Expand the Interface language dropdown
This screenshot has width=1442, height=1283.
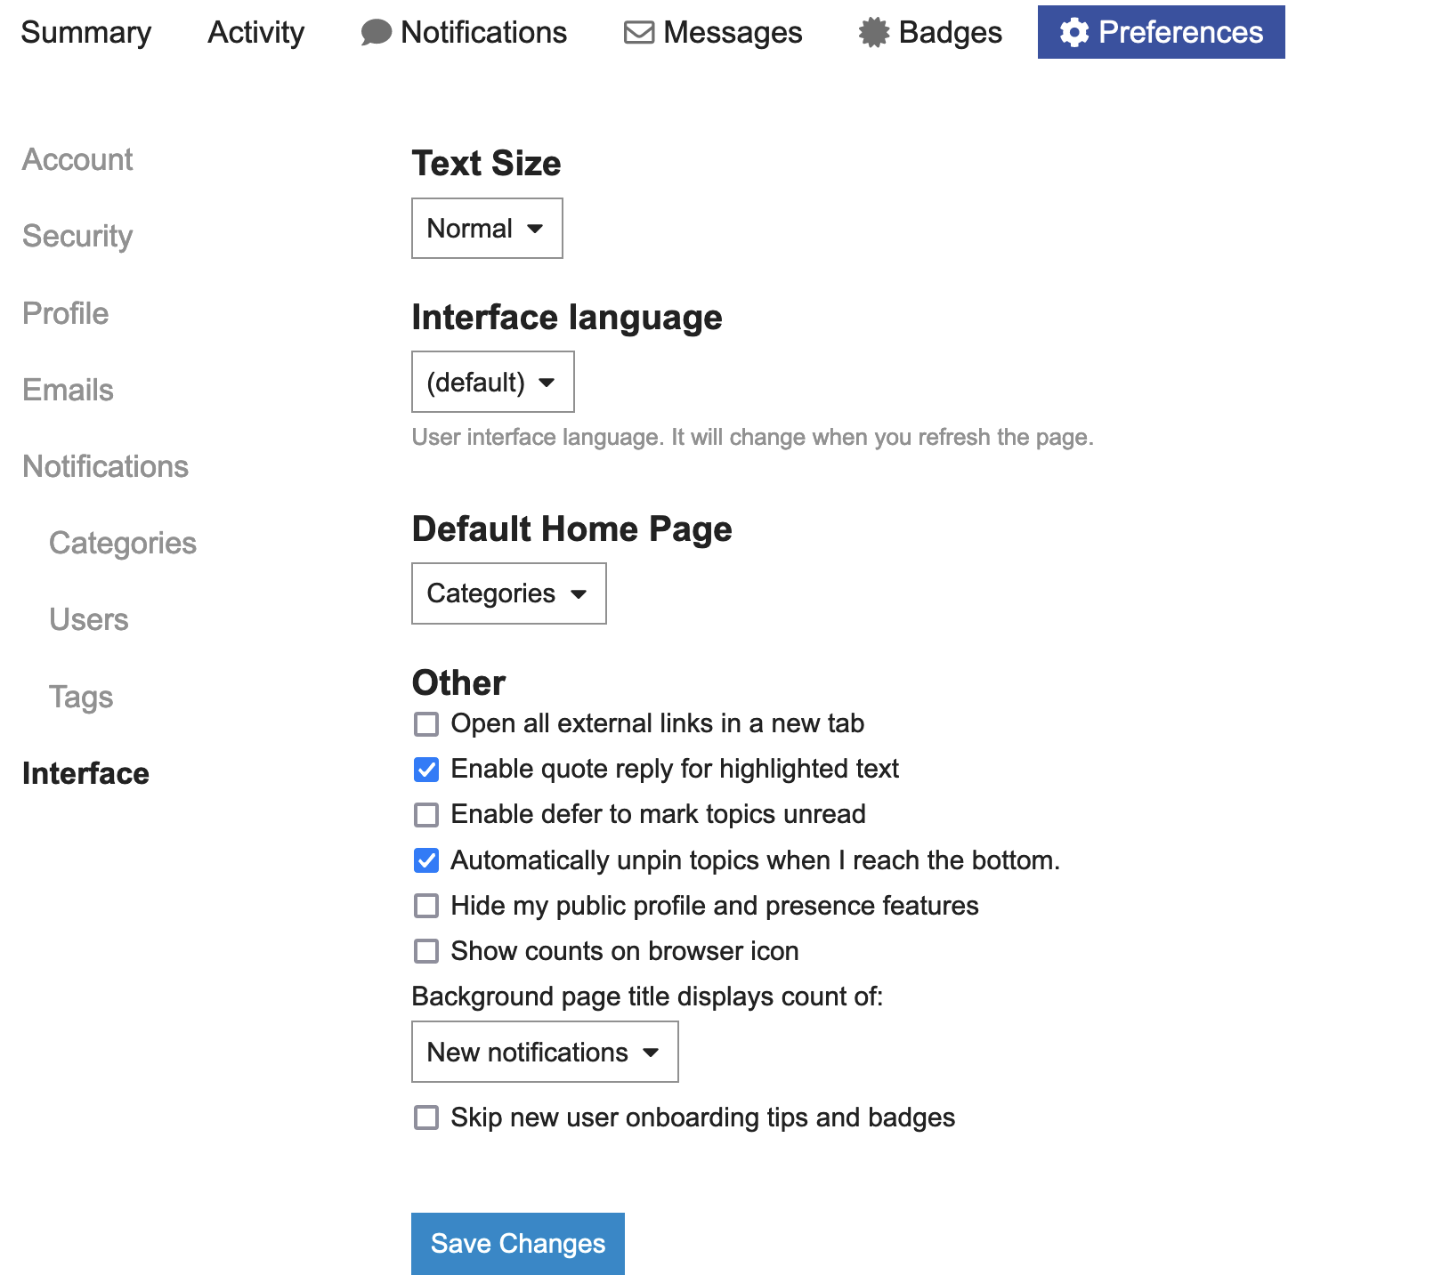pos(492,383)
